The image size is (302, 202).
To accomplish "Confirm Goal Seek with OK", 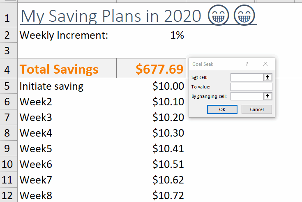I will (222, 109).
